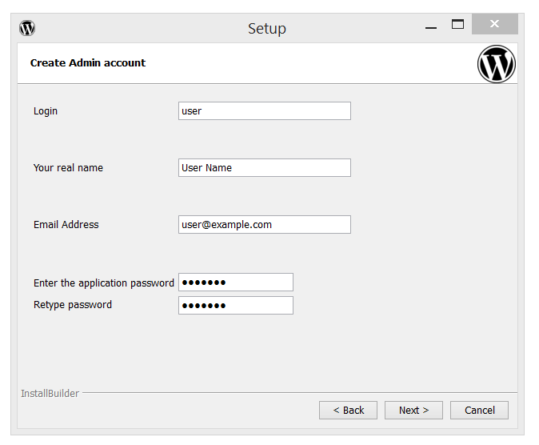This screenshot has width=539, height=445.
Task: Click the Retype password label
Action: 73,305
